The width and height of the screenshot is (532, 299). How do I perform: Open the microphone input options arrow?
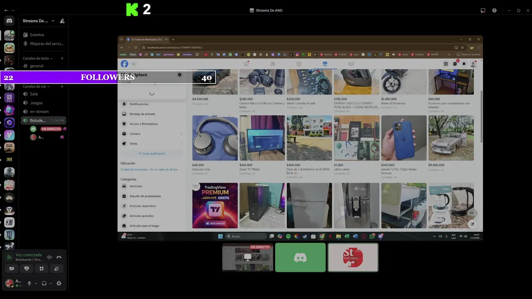point(36,283)
